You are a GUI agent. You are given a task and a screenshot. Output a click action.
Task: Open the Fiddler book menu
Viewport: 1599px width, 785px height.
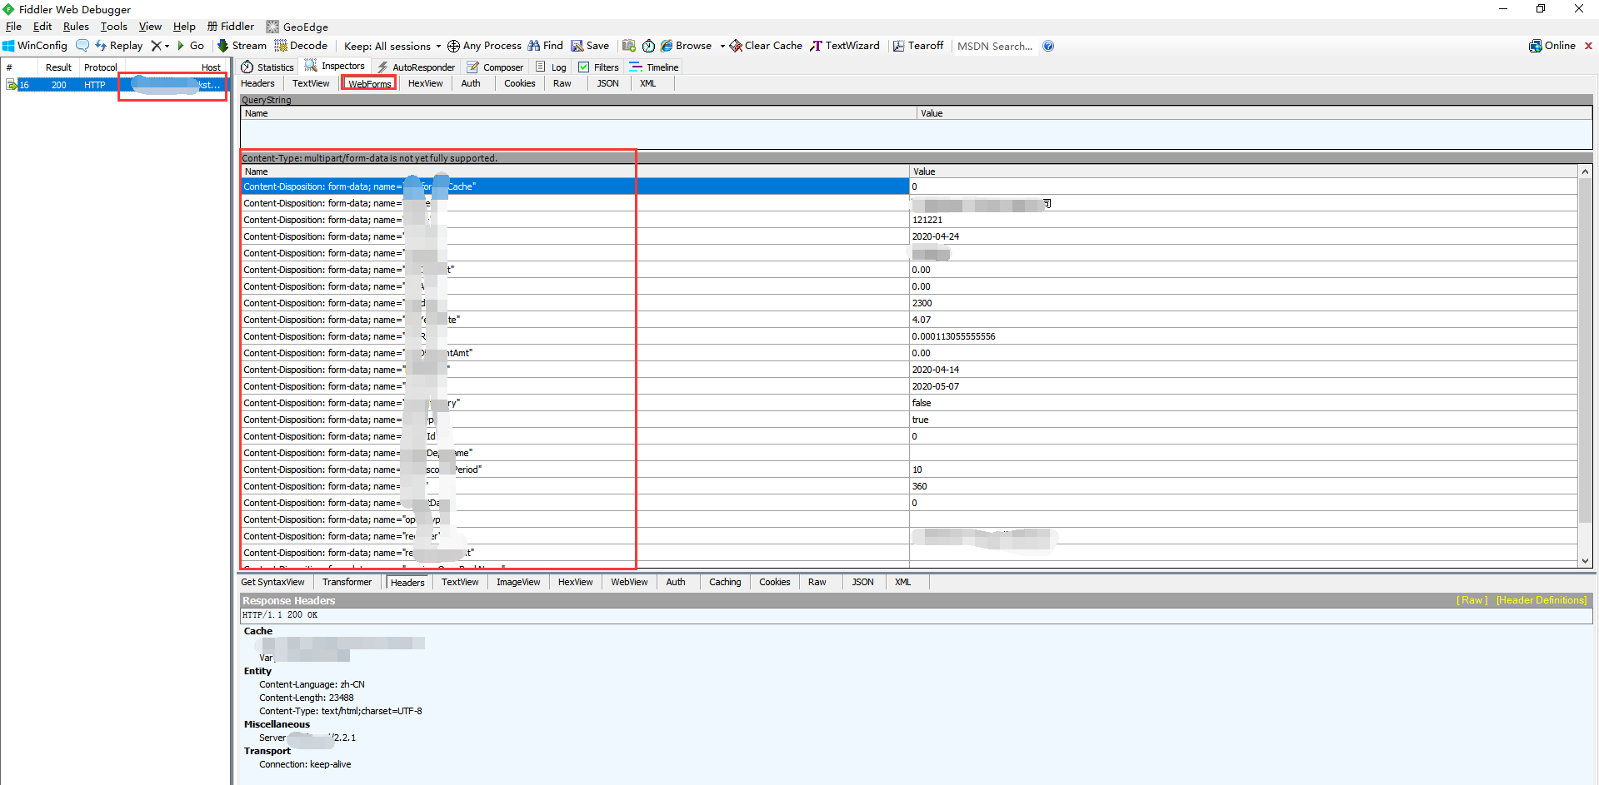click(231, 27)
